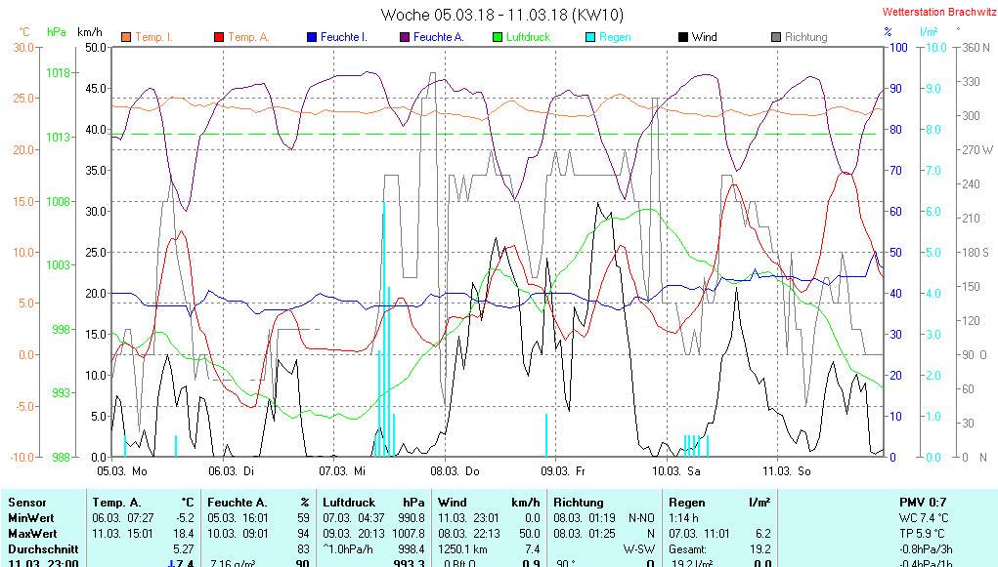The height and width of the screenshot is (567, 998).
Task: Click the red Temp. A. legend swatch
Action: coord(218,37)
